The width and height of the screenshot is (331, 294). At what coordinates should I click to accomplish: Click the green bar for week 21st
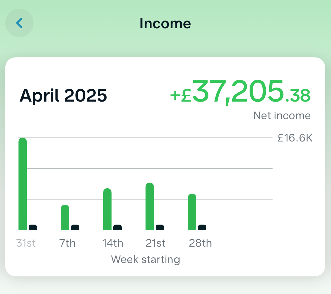pyautogui.click(x=150, y=206)
